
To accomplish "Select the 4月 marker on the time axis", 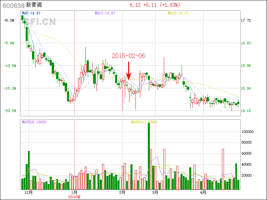I will click(203, 192).
